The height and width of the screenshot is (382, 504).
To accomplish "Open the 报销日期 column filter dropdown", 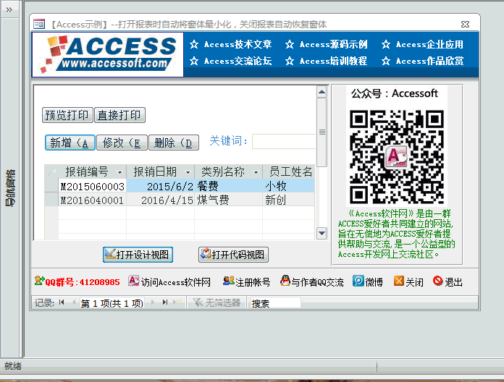I will tap(188, 172).
